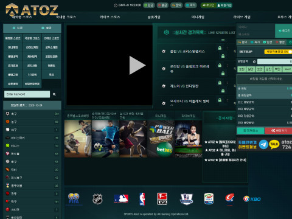Play the video in the black player
The width and height of the screenshot is (292, 219).
pyautogui.click(x=137, y=65)
